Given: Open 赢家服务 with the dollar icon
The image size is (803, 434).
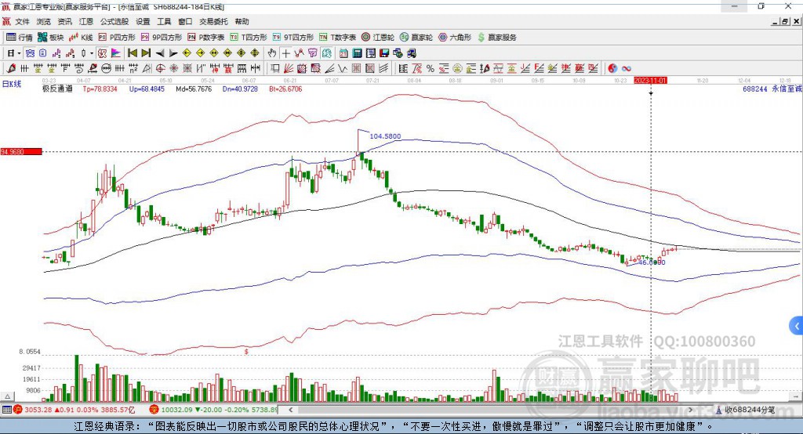Looking at the screenshot, I should point(496,38).
